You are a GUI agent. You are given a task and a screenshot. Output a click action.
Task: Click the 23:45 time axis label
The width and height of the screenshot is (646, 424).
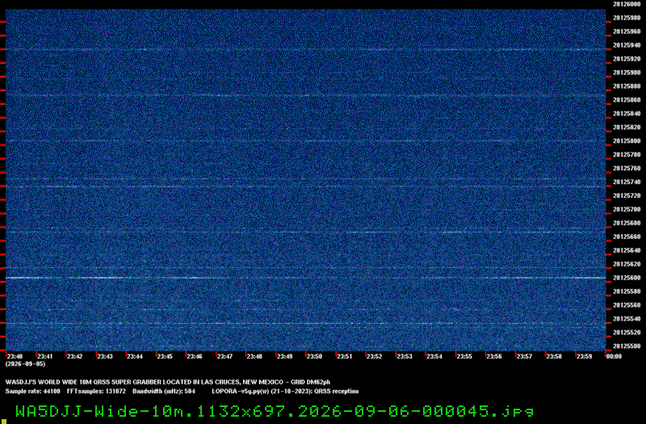point(165,356)
